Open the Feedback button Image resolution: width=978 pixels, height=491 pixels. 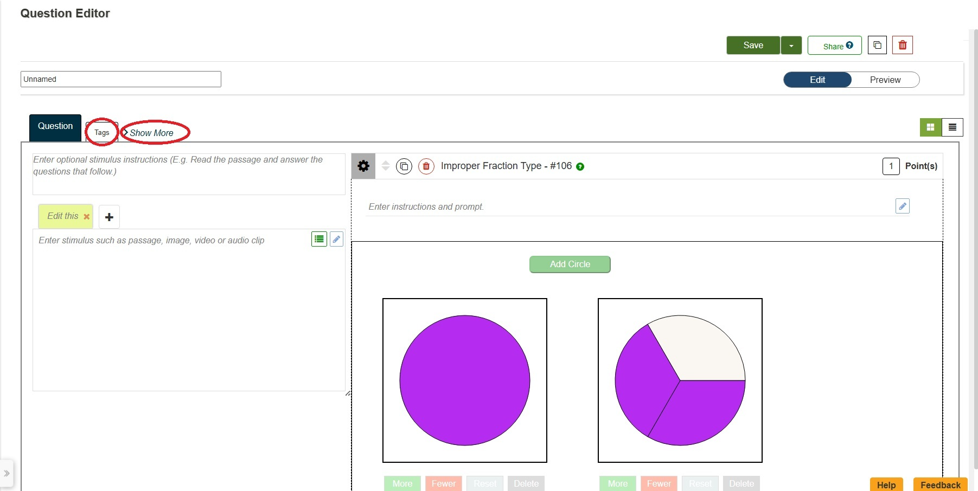pyautogui.click(x=940, y=484)
